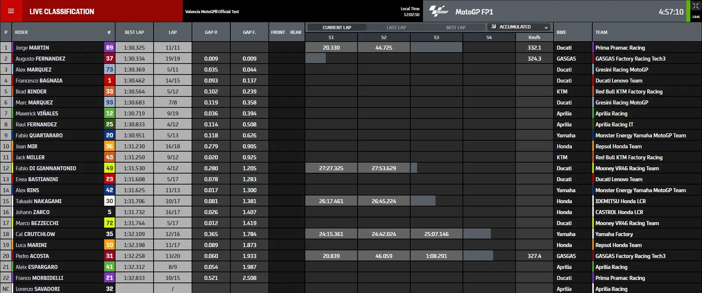Click the Km/h column header

(534, 37)
